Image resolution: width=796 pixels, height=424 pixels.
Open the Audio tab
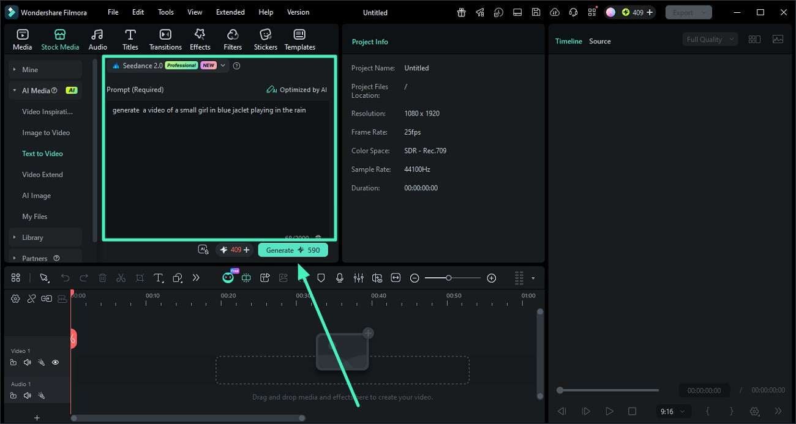97,39
